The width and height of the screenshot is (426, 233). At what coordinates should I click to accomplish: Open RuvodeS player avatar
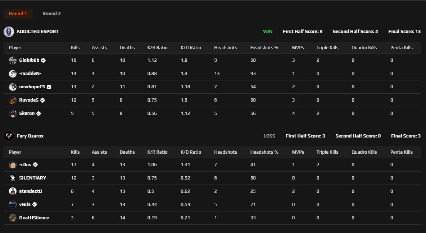click(13, 100)
